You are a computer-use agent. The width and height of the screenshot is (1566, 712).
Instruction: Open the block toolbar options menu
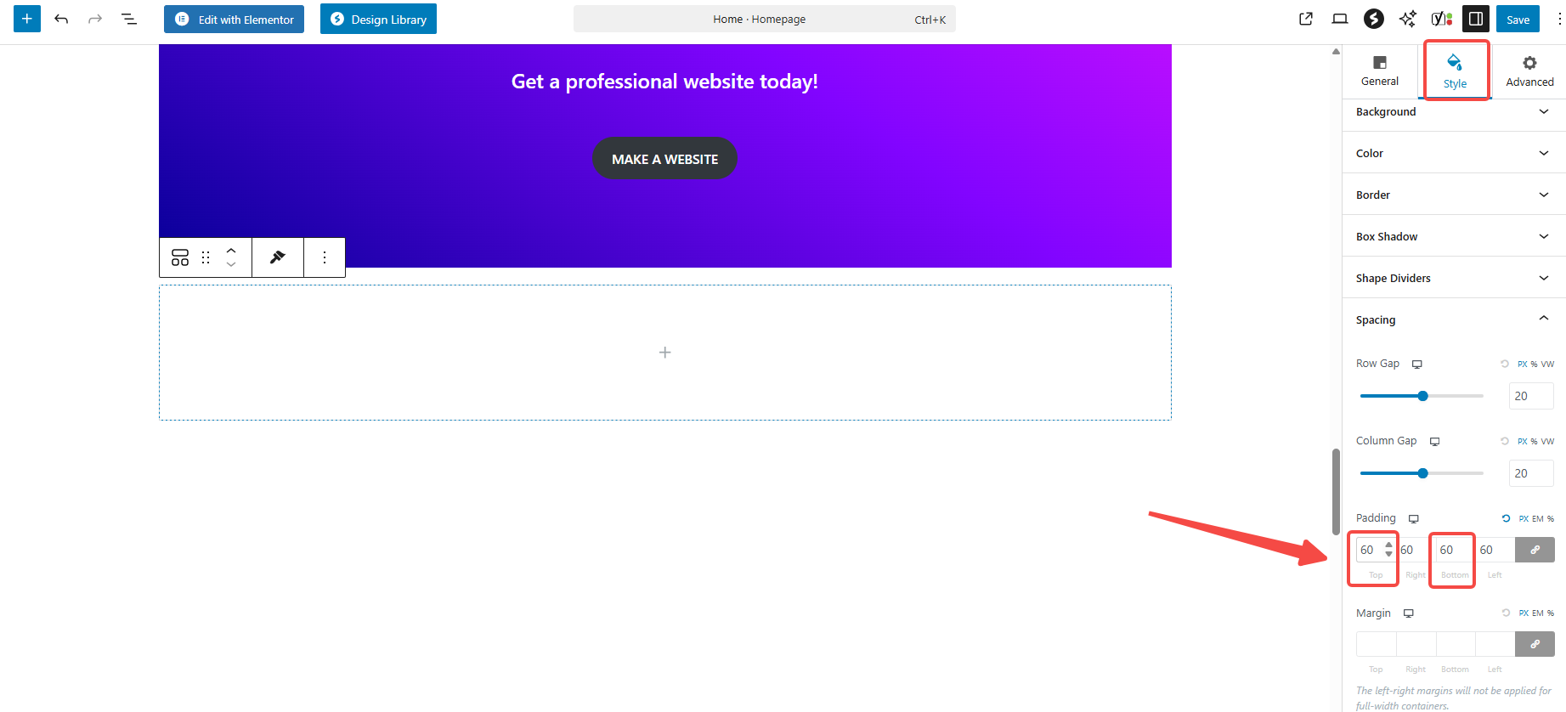click(x=325, y=257)
